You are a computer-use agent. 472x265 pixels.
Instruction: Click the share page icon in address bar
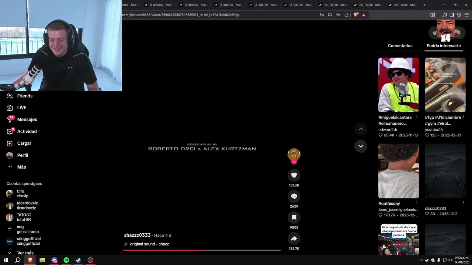pos(347,15)
